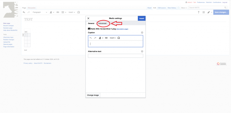231x113 pixels.
Task: Switch to the General tab
Action: pos(91,23)
